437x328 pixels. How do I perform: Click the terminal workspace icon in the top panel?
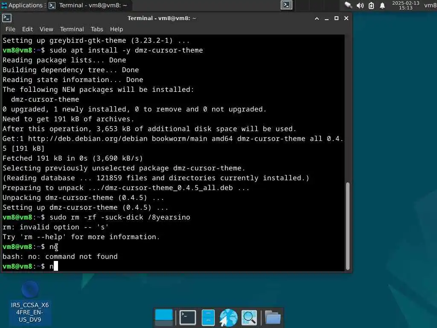coord(286,5)
